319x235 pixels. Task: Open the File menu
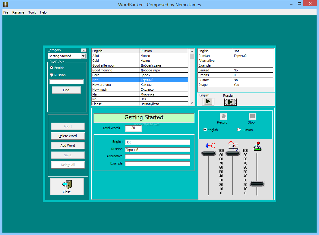pos(6,12)
